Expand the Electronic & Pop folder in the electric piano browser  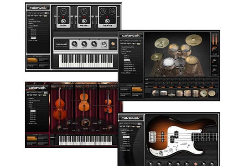34,21
